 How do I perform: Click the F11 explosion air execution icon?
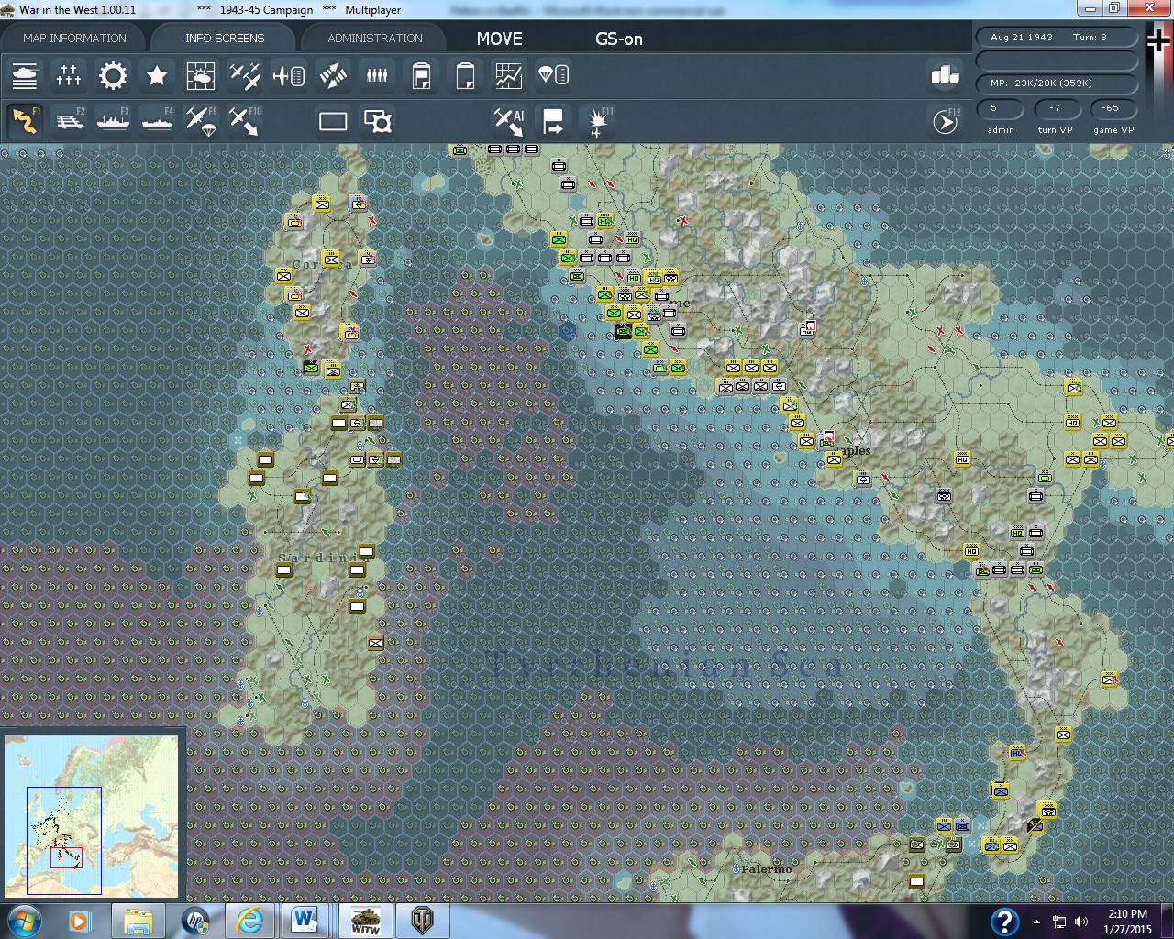coord(598,121)
